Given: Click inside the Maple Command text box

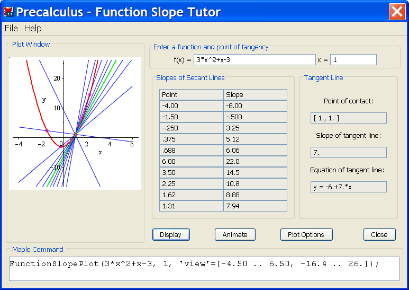Looking at the screenshot, I should tap(204, 269).
